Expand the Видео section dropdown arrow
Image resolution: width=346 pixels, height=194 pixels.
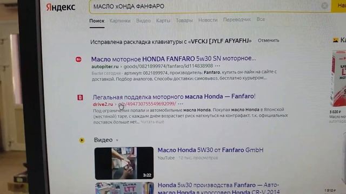(117, 140)
